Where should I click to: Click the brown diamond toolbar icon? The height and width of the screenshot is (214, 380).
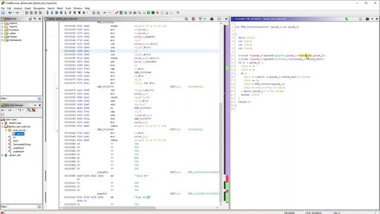[x=157, y=12]
